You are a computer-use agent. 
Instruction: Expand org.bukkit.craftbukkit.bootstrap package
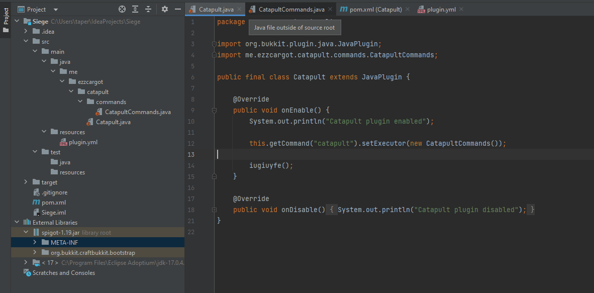[35, 252]
